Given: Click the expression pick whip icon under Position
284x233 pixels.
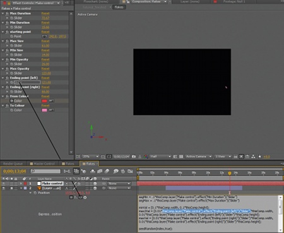Looking at the screenshot, I should 80,198.
